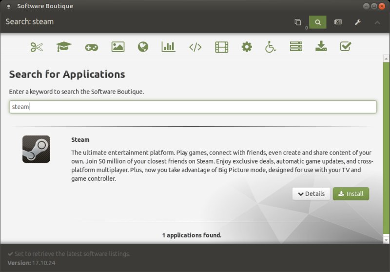Open the Graphics category (picture icon)

(117, 47)
